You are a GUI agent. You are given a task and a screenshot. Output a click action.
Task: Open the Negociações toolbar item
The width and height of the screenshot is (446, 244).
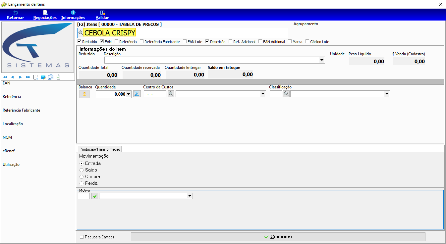(x=45, y=15)
